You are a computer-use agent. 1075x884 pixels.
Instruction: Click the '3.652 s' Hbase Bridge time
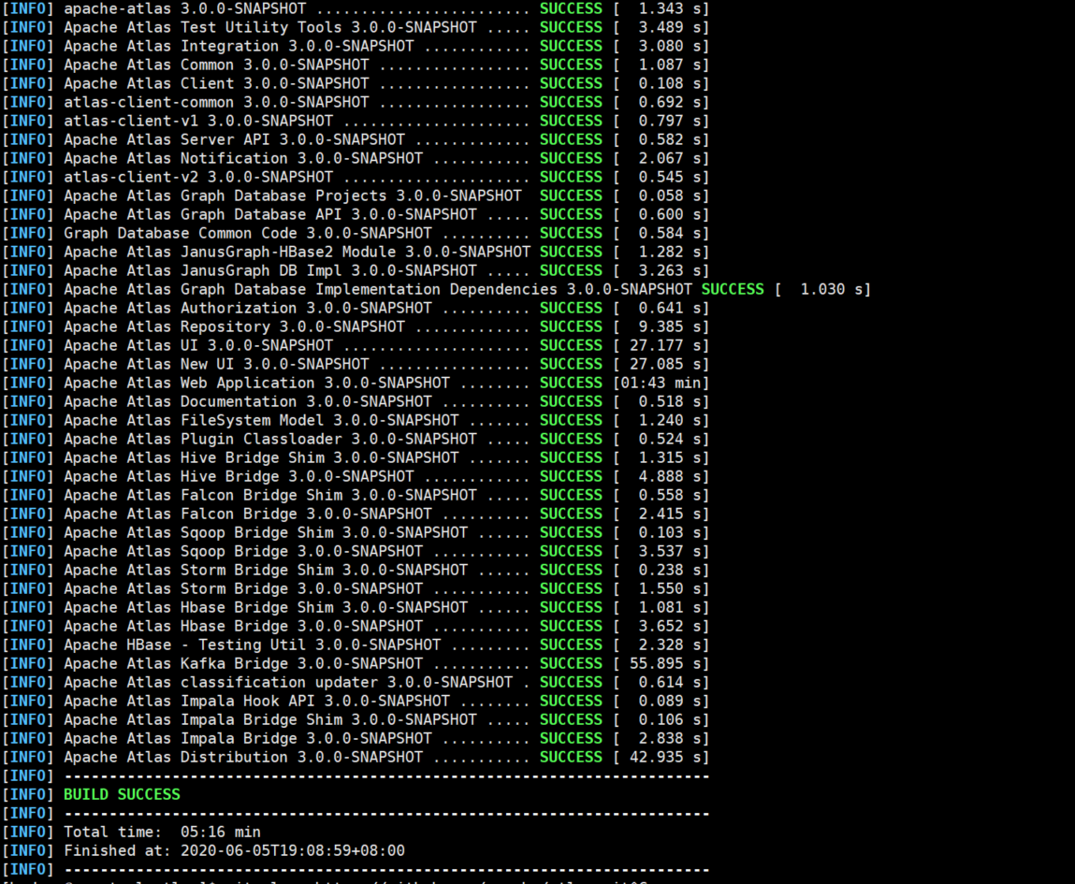point(670,627)
